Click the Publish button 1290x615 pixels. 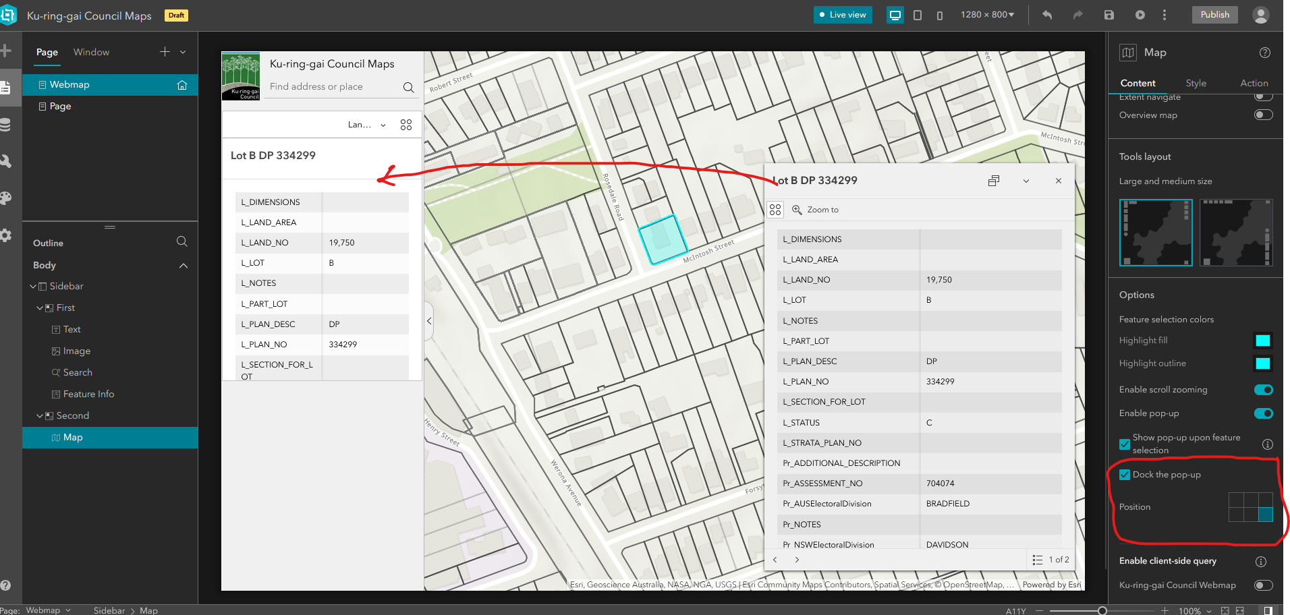coord(1214,14)
